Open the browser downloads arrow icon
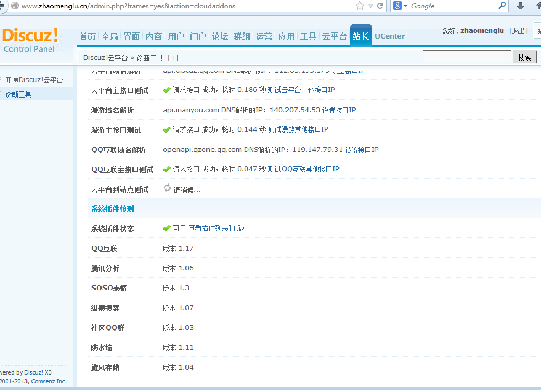Image resolution: width=541 pixels, height=390 pixels. [521, 5]
